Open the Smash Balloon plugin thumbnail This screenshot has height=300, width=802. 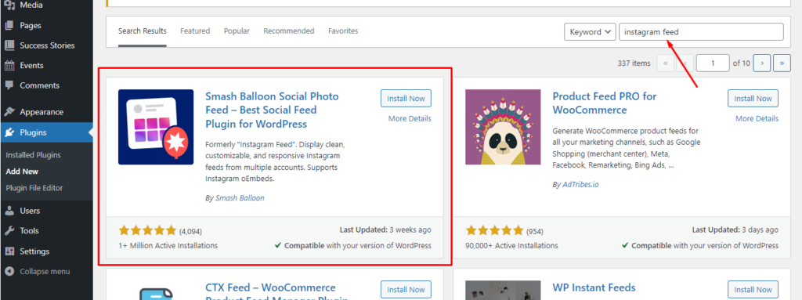click(x=156, y=127)
